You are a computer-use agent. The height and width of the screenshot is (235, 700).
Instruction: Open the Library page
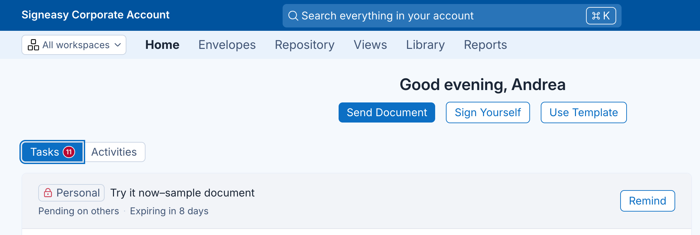tap(425, 45)
